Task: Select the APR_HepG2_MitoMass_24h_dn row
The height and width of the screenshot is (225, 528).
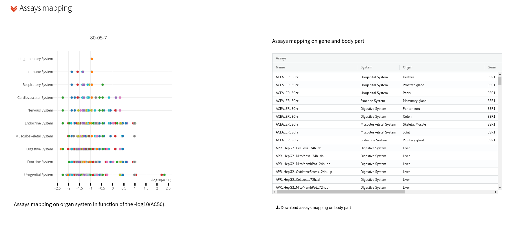Action: (385, 156)
